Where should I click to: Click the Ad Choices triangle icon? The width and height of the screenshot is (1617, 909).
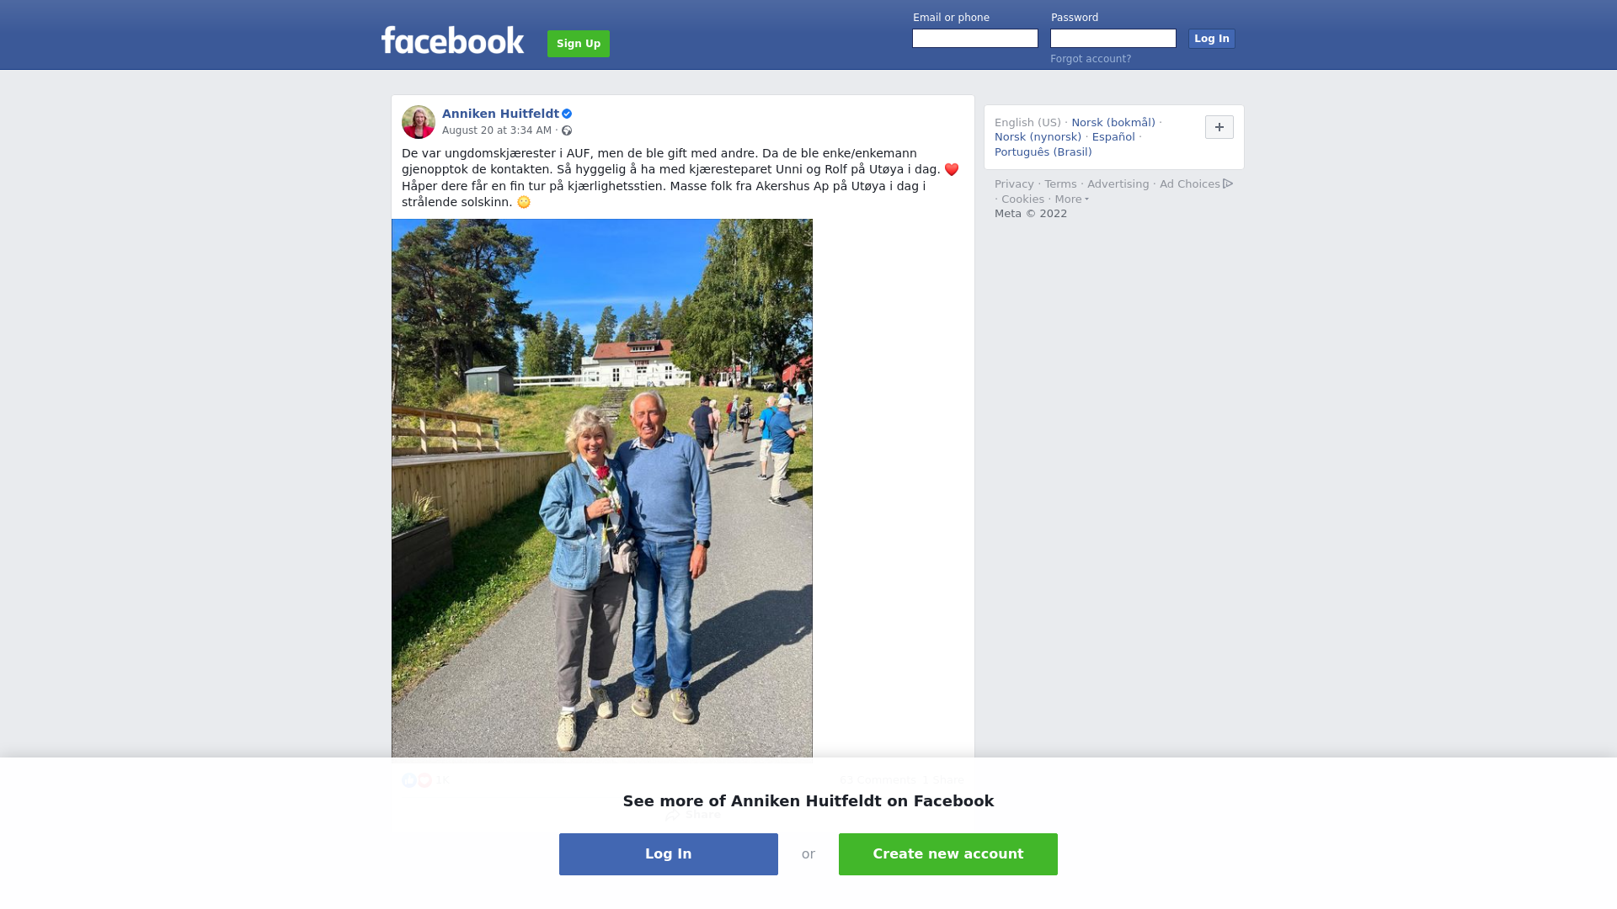click(x=1228, y=183)
